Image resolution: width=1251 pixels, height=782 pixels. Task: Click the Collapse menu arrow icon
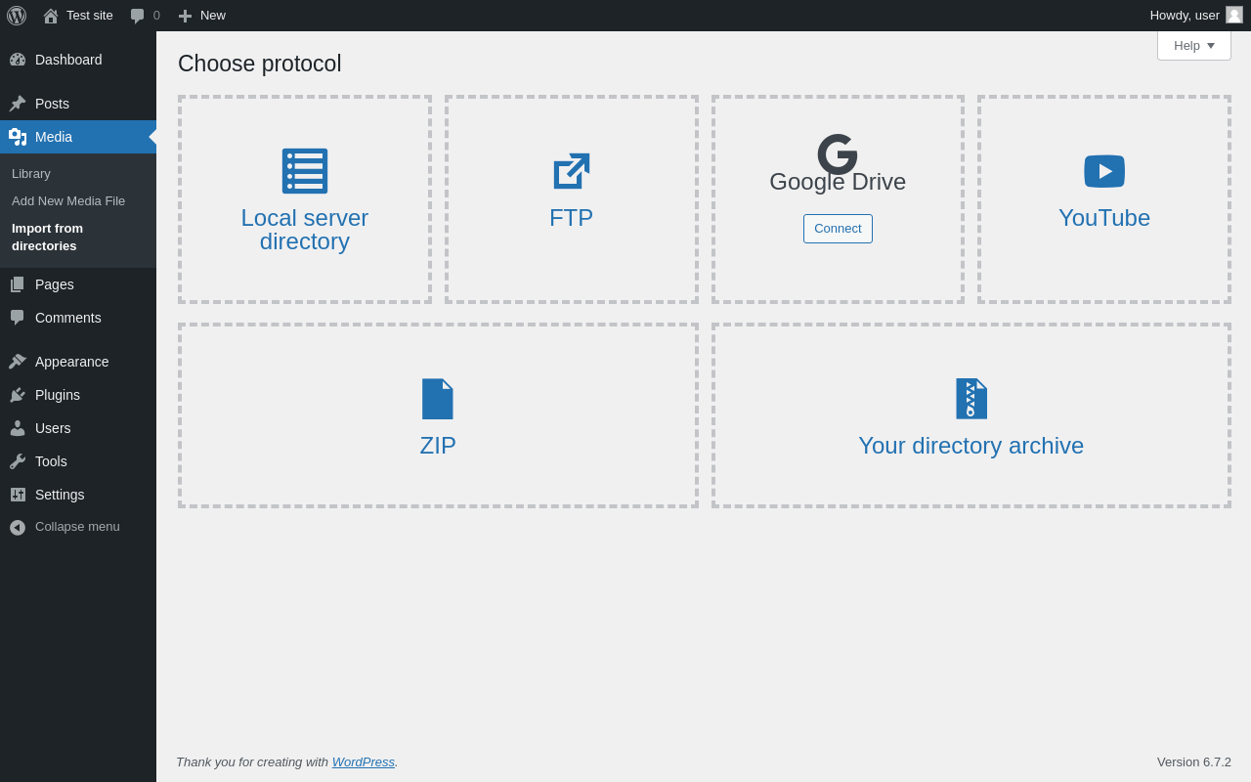tap(18, 527)
